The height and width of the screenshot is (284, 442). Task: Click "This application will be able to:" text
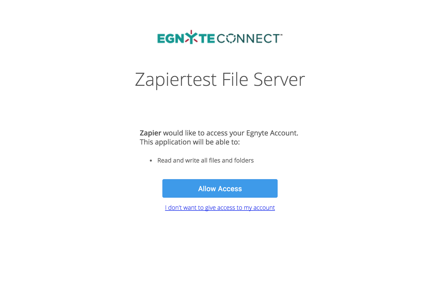pyautogui.click(x=190, y=142)
